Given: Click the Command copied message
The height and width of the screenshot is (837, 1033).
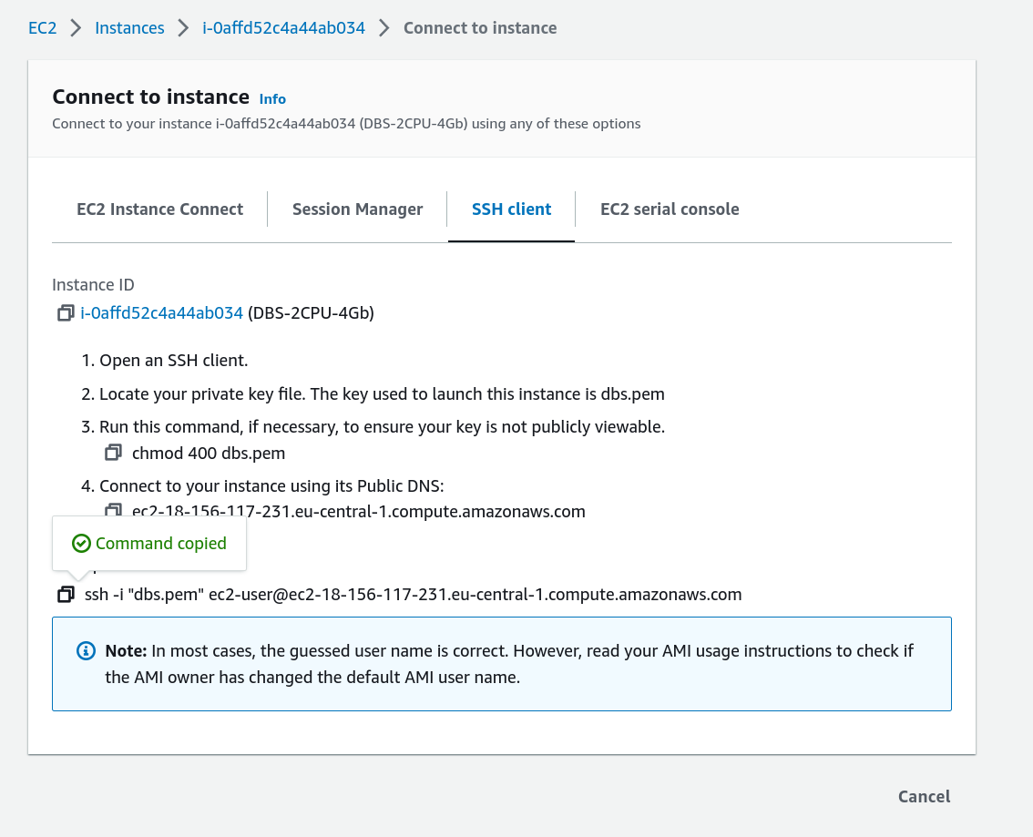Looking at the screenshot, I should tap(160, 544).
